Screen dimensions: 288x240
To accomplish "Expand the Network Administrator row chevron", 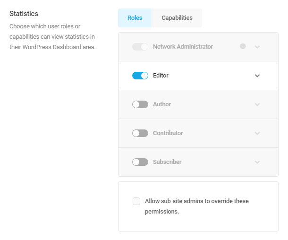I will point(257,47).
